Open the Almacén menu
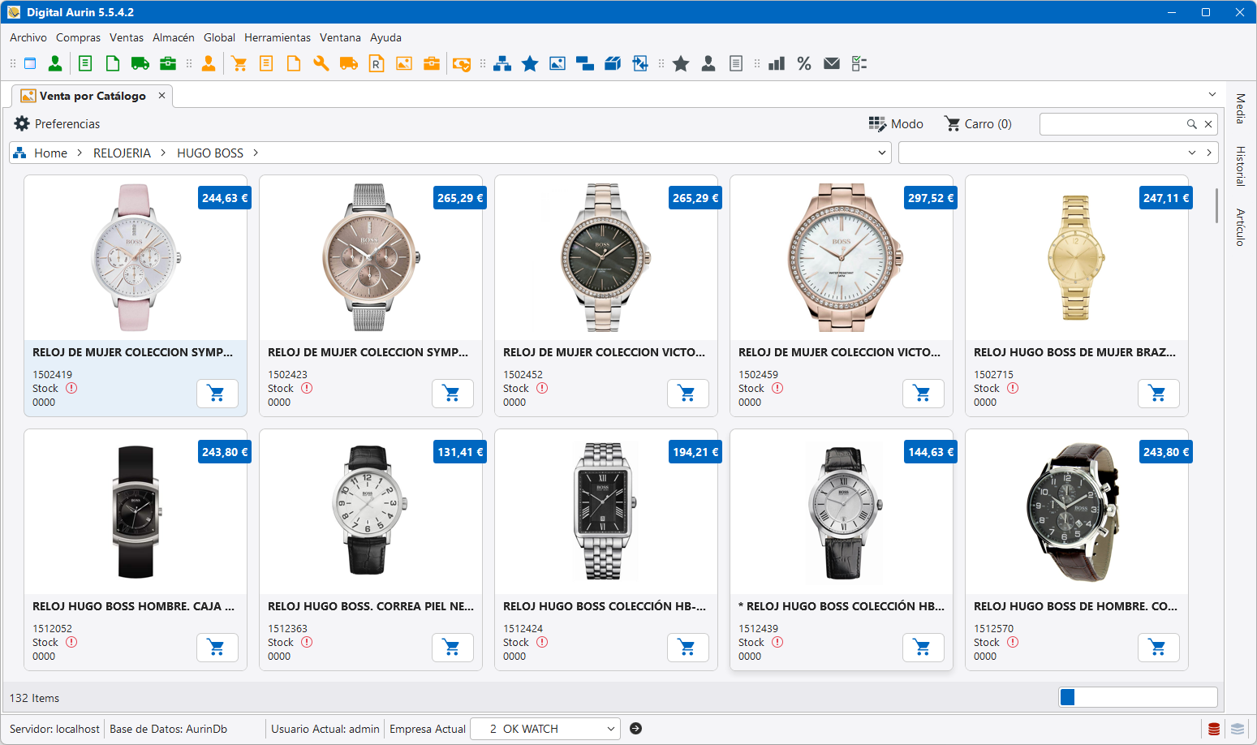 pyautogui.click(x=174, y=37)
